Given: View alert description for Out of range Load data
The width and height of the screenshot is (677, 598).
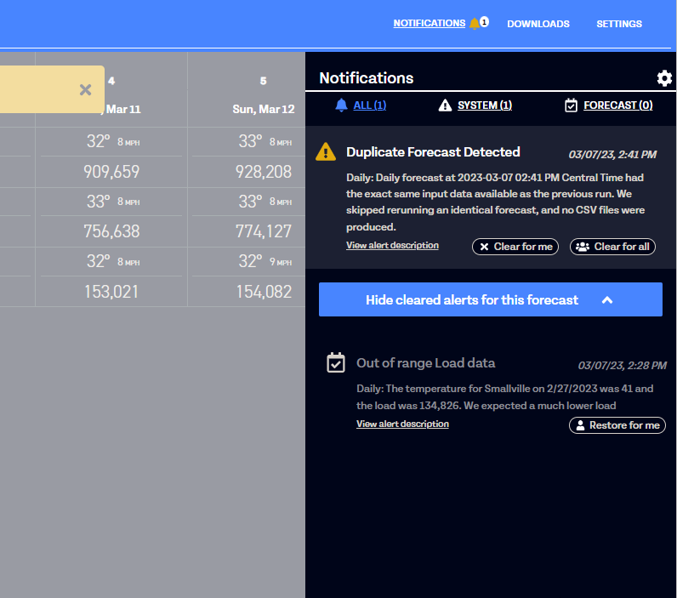Looking at the screenshot, I should (x=402, y=424).
